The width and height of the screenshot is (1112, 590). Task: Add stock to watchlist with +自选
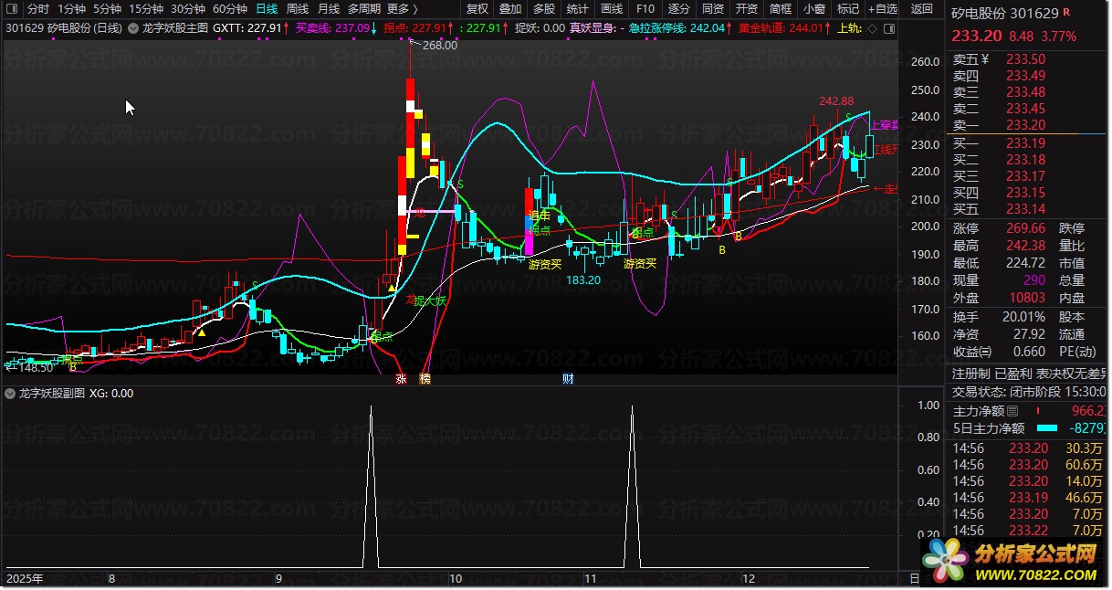tap(882, 9)
